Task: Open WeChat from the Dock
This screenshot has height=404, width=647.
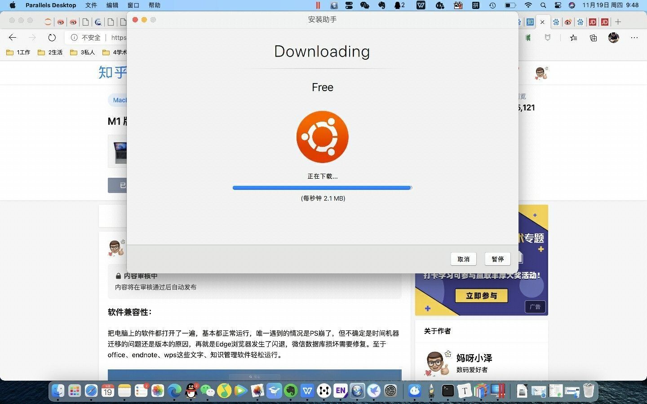Action: pos(207,391)
